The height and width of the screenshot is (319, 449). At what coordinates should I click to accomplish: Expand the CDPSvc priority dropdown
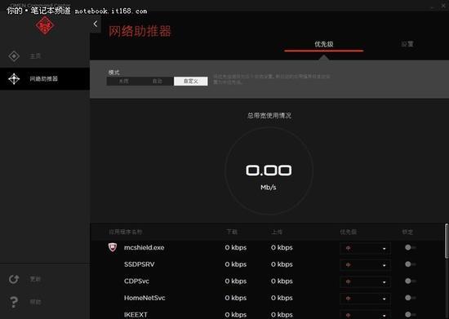(x=365, y=281)
